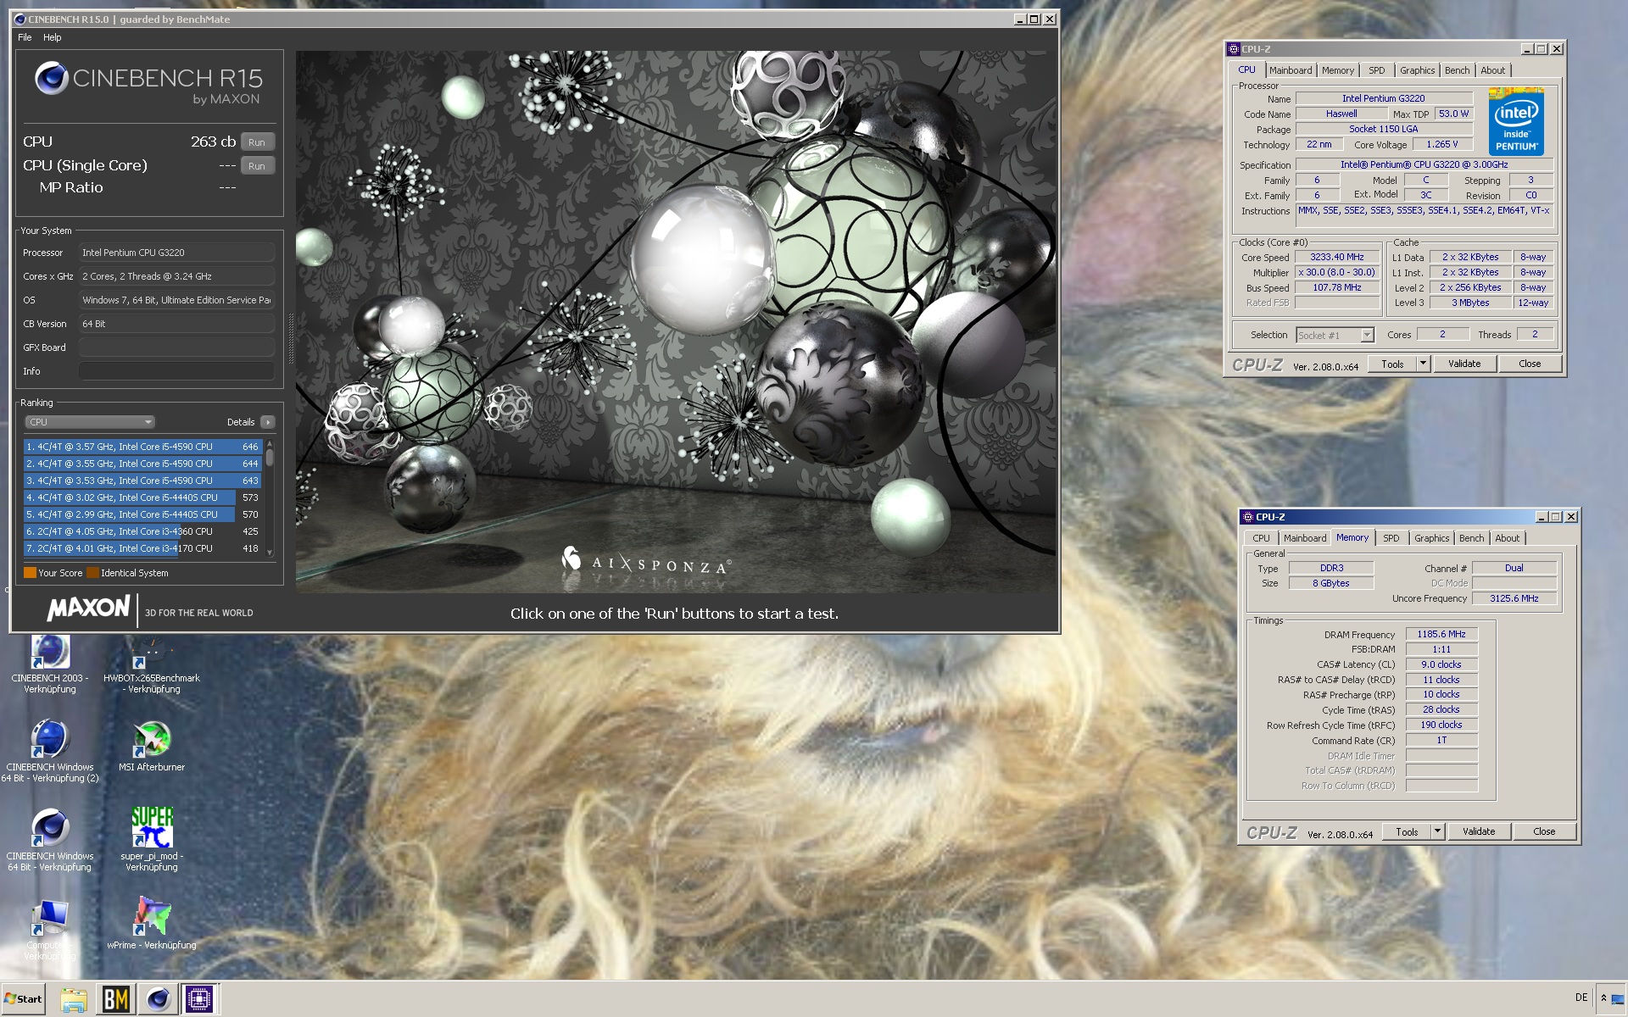Switch to SPD tab in lower CPU-Z
Viewport: 1628px width, 1017px height.
click(1391, 538)
